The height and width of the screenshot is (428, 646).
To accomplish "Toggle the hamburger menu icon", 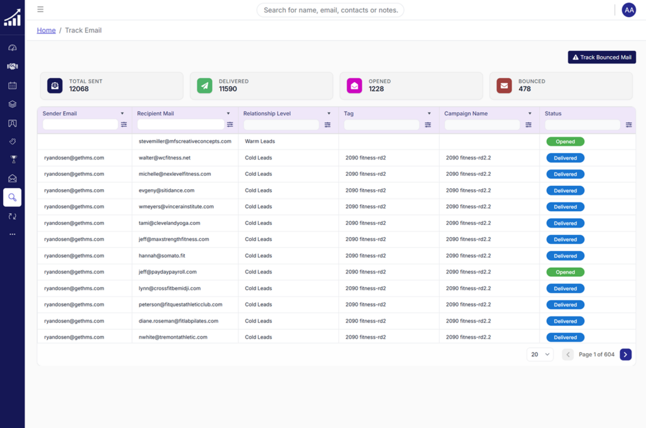I will coord(40,9).
